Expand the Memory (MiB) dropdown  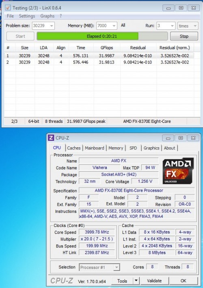pyautogui.click(x=114, y=26)
